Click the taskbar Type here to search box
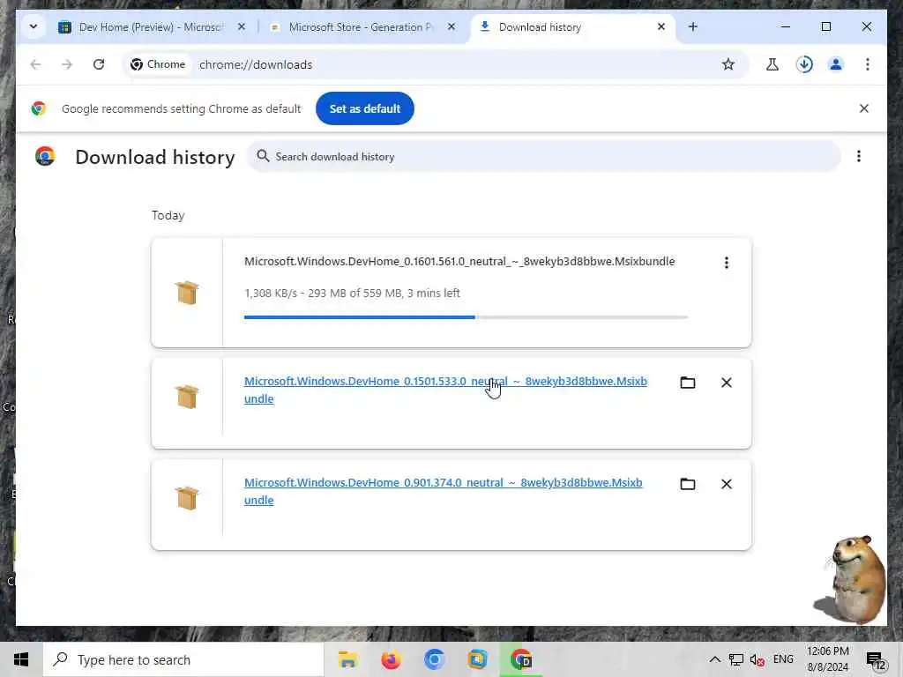This screenshot has width=903, height=677. (x=183, y=659)
